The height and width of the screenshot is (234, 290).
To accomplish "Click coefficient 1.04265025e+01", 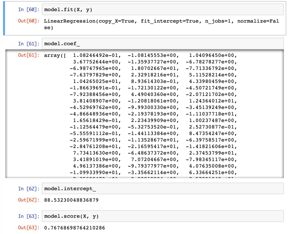I will [95, 81].
